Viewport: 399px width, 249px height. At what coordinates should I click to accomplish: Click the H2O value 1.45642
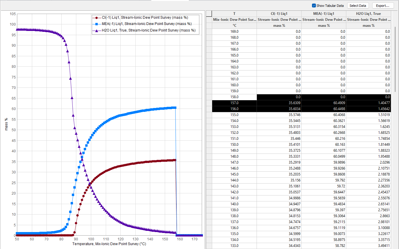368,109
